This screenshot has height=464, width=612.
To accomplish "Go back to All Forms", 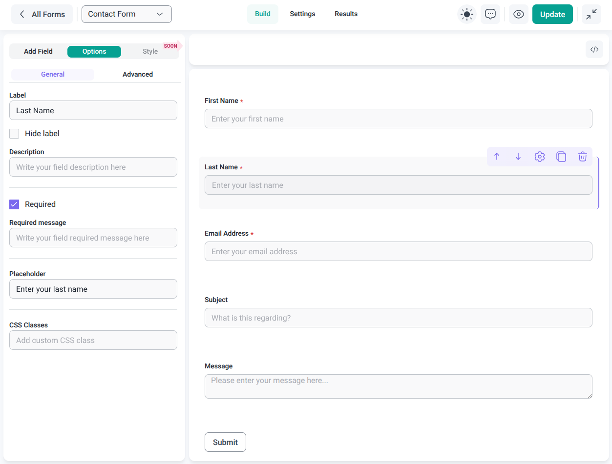I will [42, 14].
